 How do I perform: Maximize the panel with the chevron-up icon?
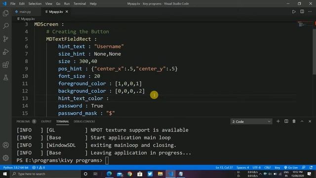point(302,121)
